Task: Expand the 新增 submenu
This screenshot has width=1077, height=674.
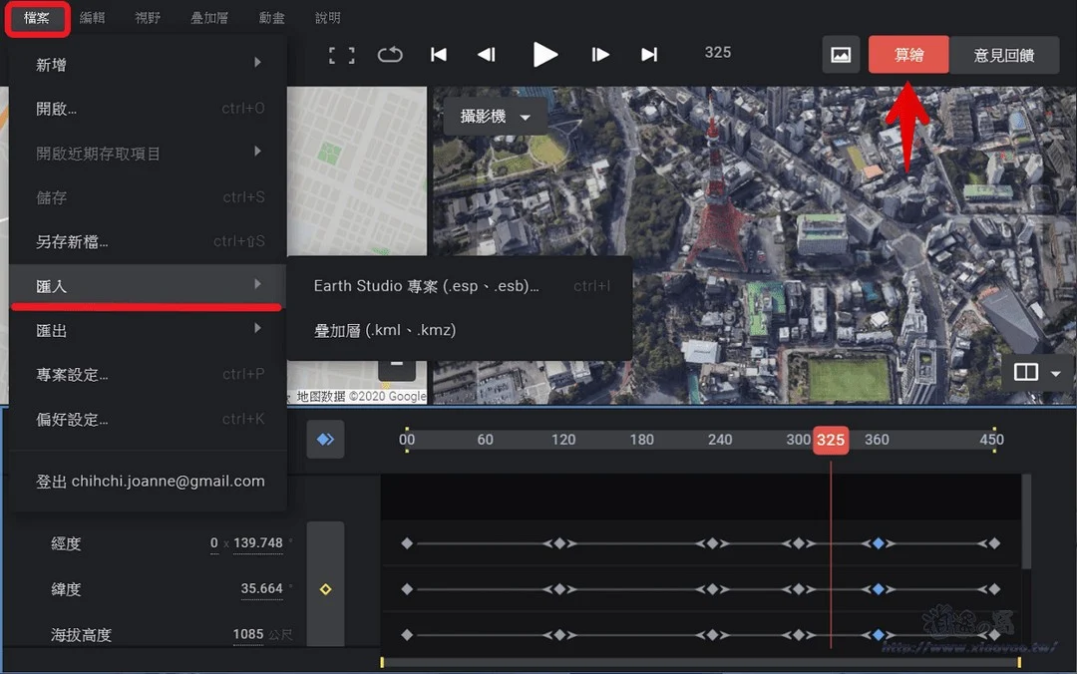Action: [148, 65]
